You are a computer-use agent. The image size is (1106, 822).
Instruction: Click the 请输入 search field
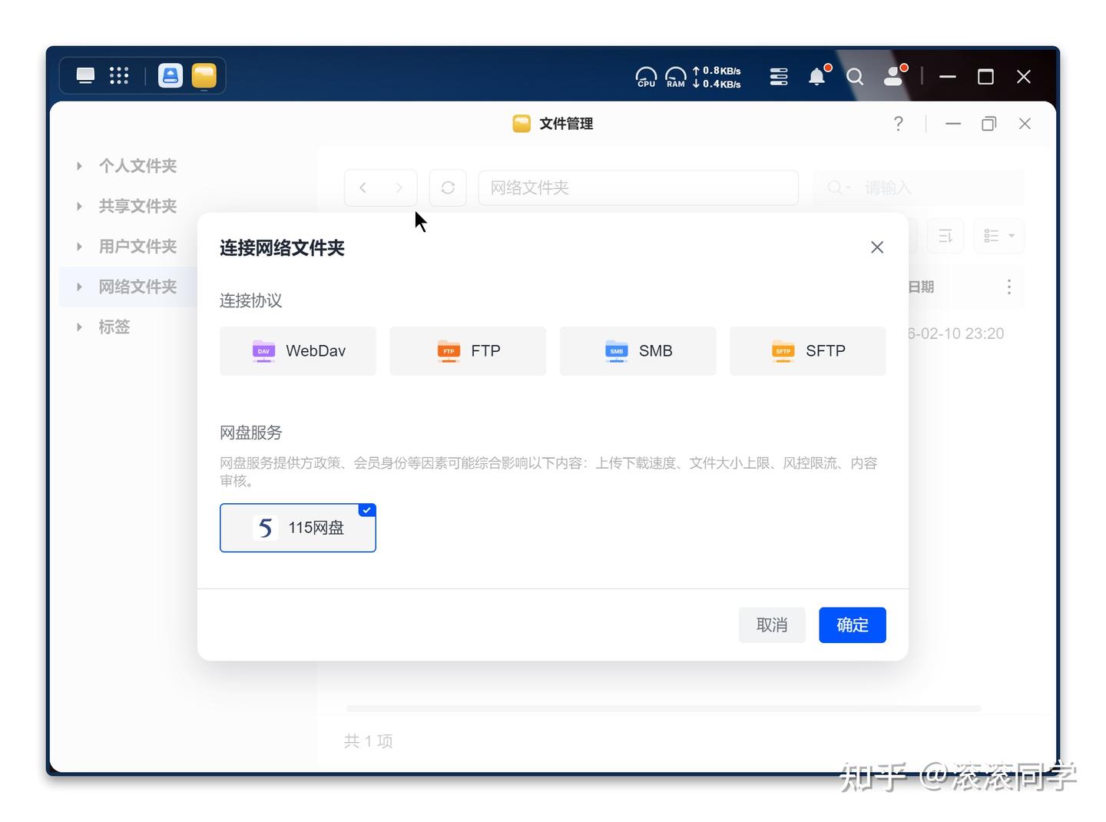coord(919,187)
